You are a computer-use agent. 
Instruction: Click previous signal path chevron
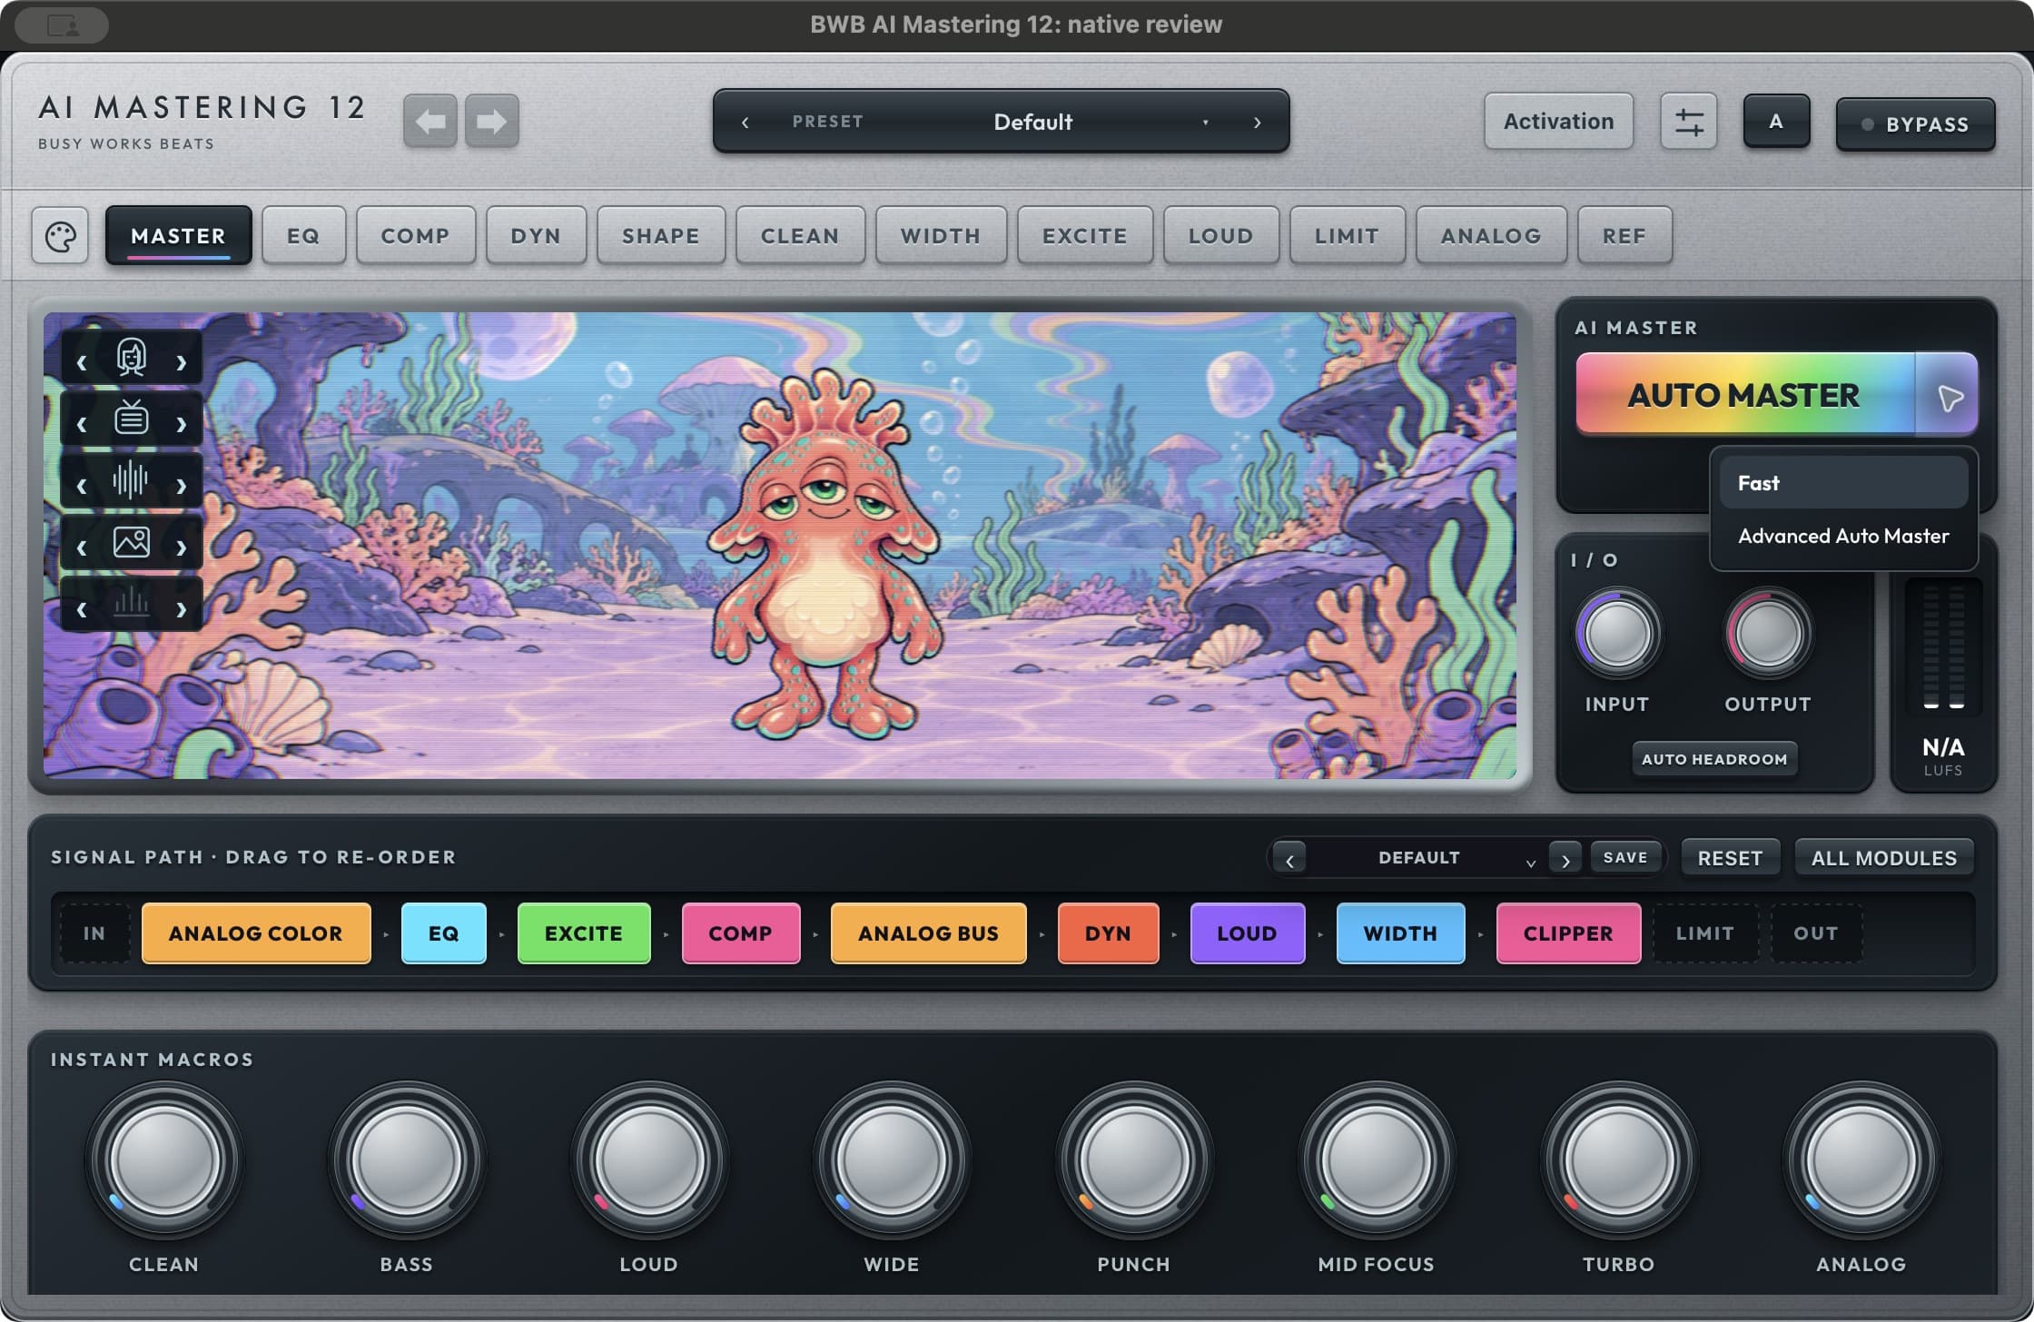click(x=1289, y=858)
